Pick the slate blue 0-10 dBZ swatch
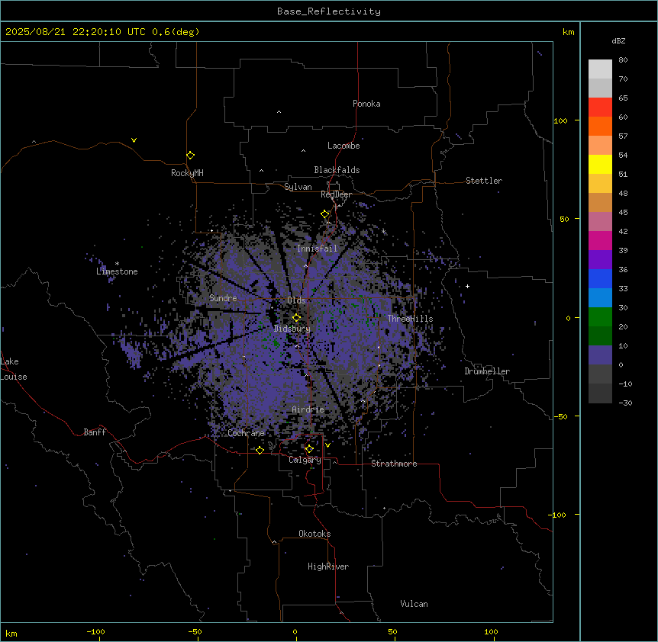Image resolution: width=658 pixels, height=642 pixels. 600,355
